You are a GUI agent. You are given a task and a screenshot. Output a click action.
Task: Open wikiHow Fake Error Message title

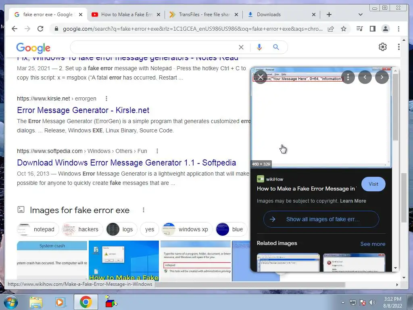307,189
